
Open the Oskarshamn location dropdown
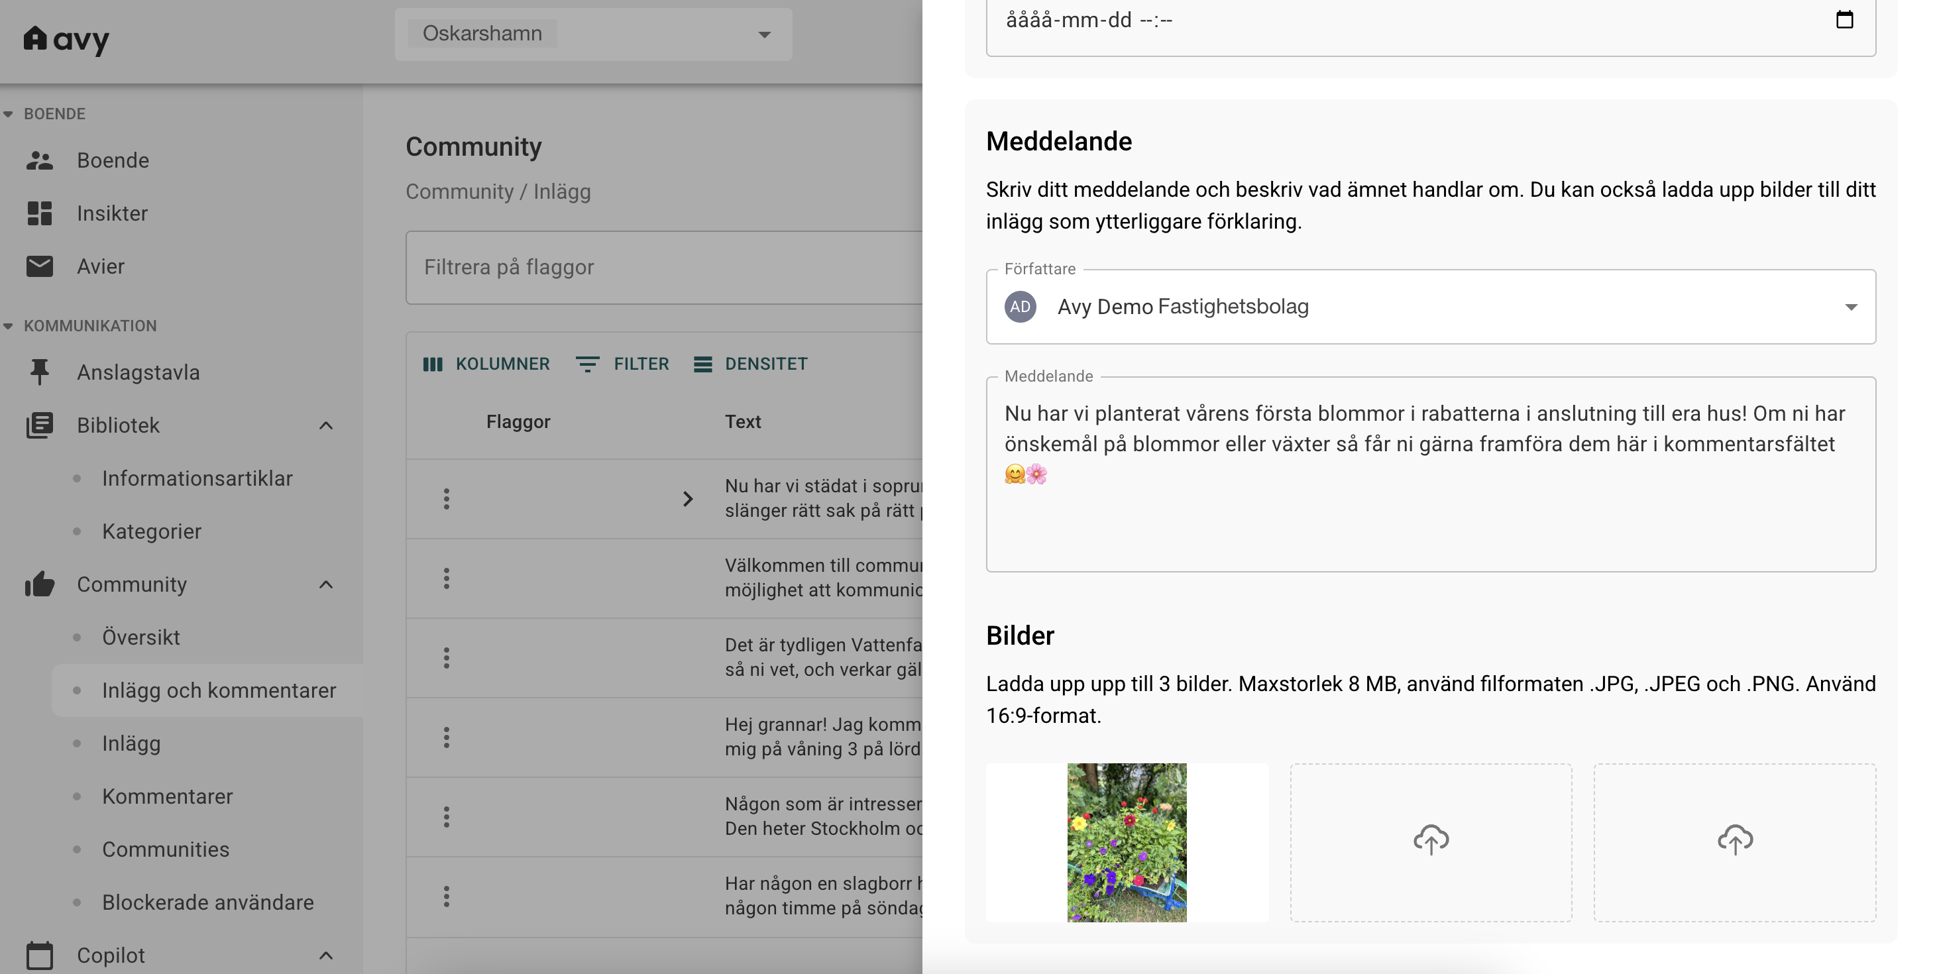593,34
